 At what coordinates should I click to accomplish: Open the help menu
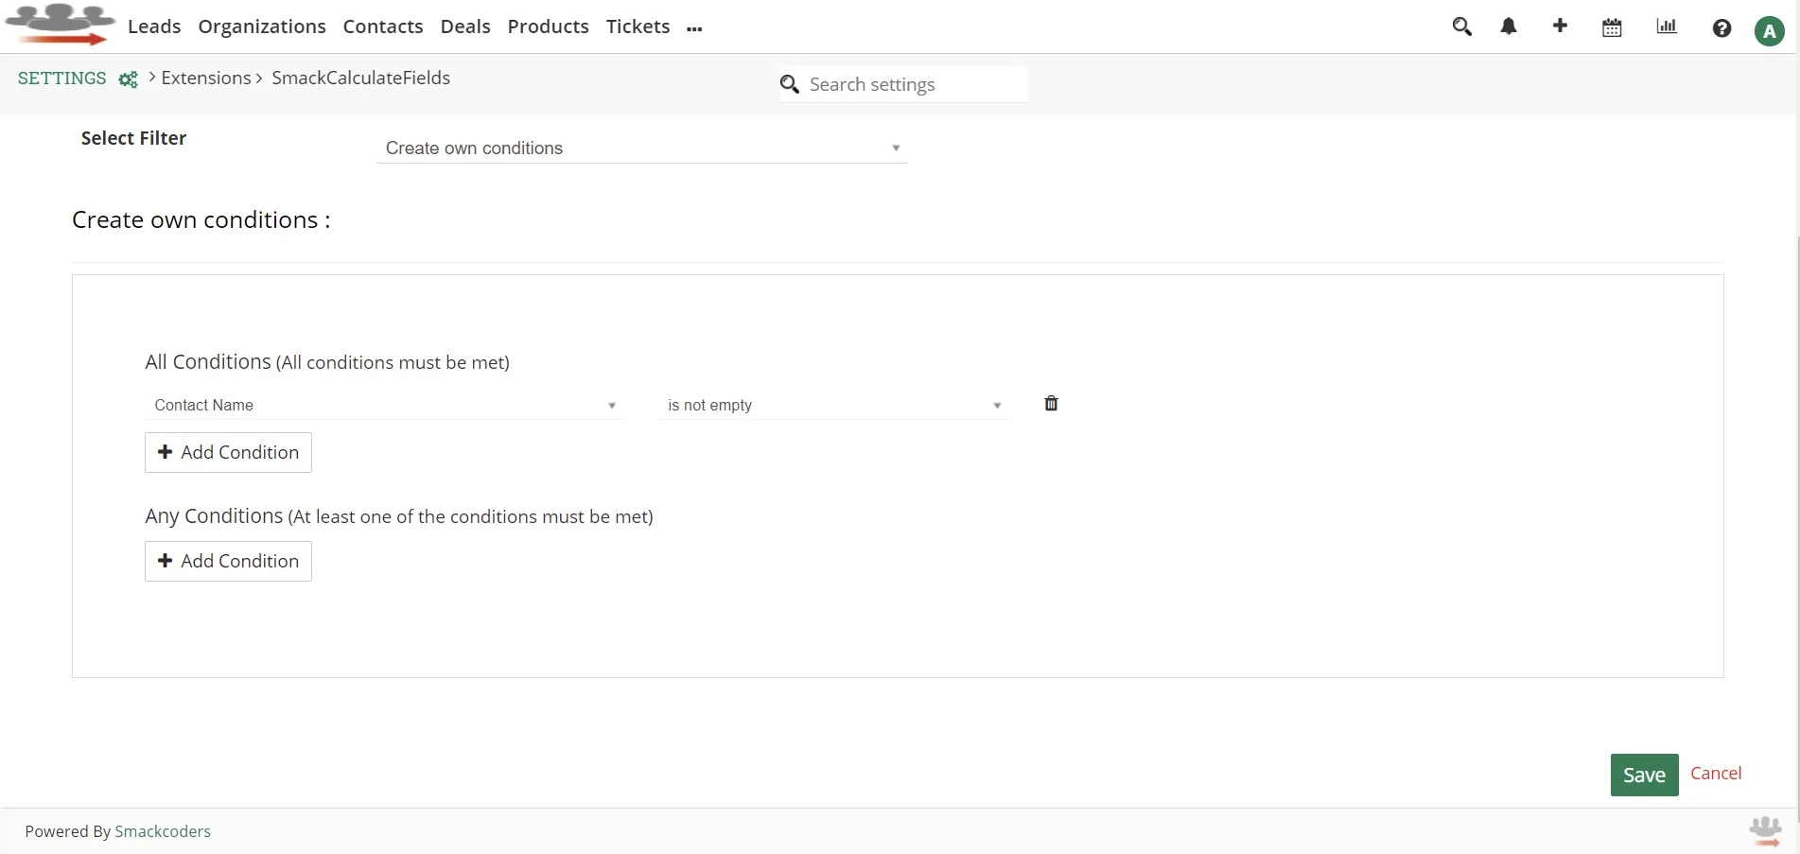point(1721,28)
